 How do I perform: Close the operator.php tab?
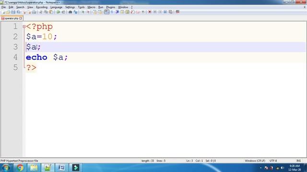click(x=21, y=18)
